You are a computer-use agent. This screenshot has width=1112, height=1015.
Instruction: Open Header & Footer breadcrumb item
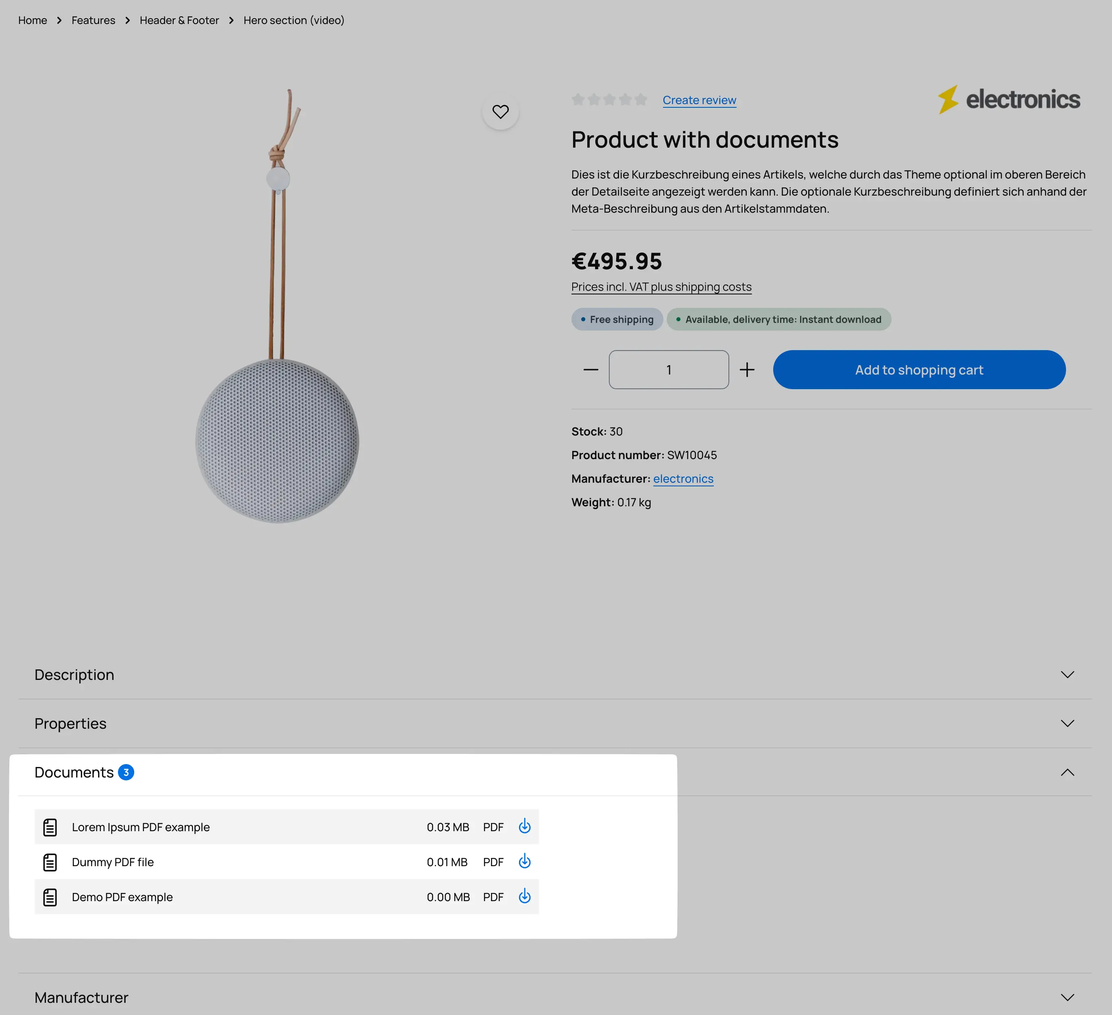coord(179,20)
